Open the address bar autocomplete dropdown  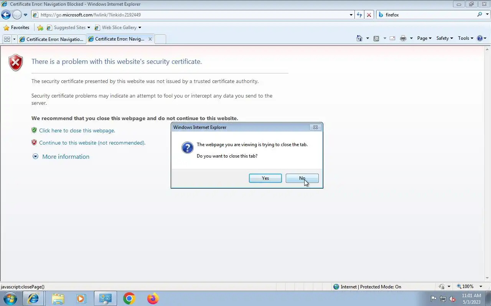coord(351,15)
